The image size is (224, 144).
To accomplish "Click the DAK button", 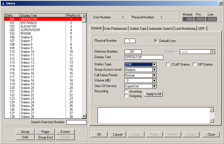I will (x=25, y=137).
